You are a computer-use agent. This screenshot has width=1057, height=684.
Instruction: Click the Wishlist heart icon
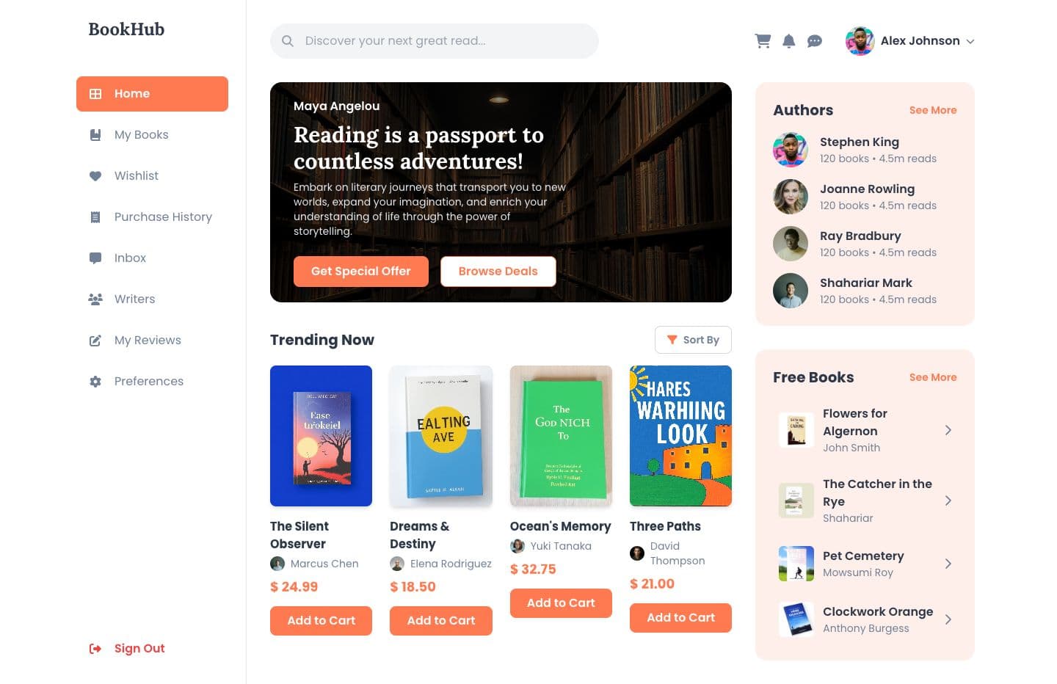tap(95, 176)
